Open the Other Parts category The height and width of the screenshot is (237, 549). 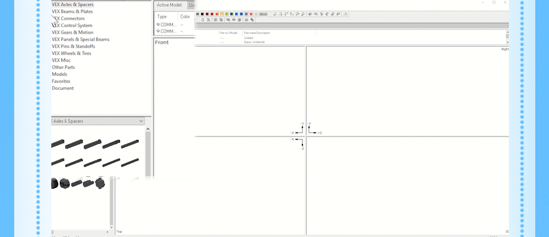[64, 67]
